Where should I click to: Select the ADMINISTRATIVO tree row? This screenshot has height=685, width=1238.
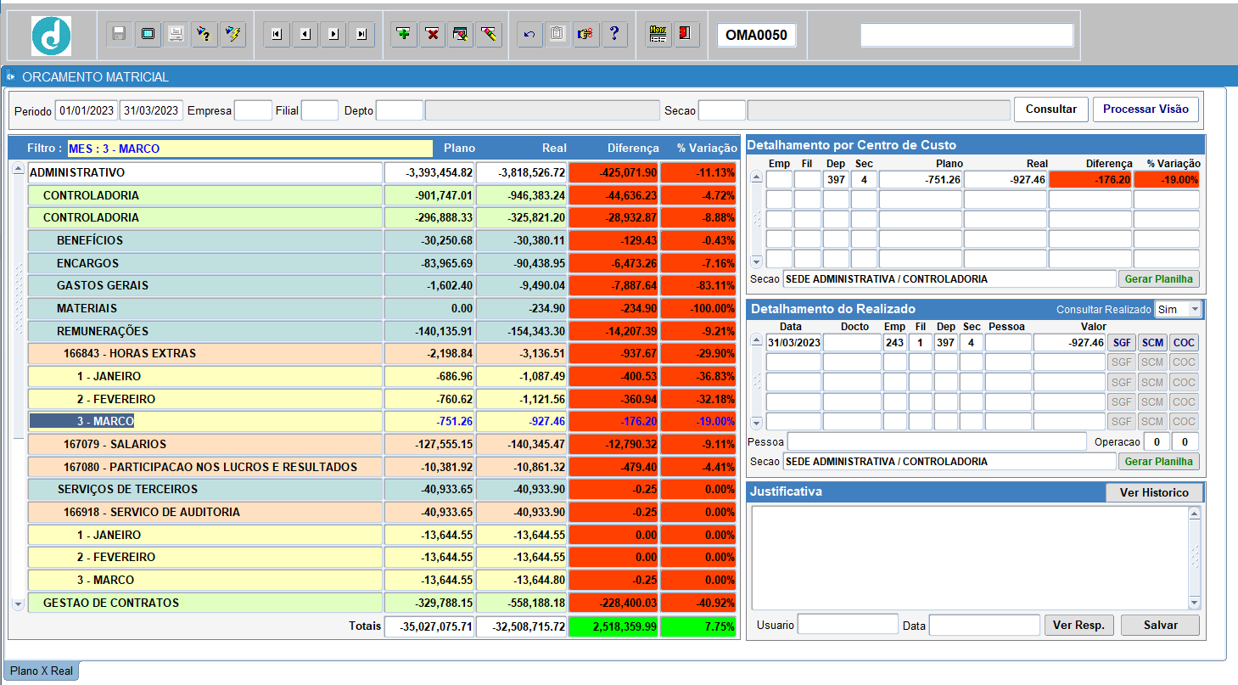click(x=205, y=172)
